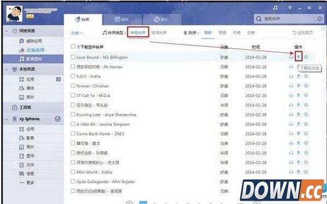Image resolution: width=327 pixels, height=204 pixels.
Task: Listen to forever - Chrishan via headphone icon
Action: click(291, 86)
